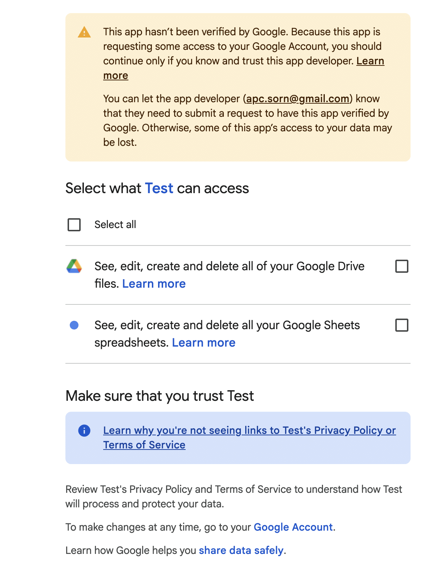
Task: Open the Privacy Policy or Terms explanation link
Action: [249, 431]
